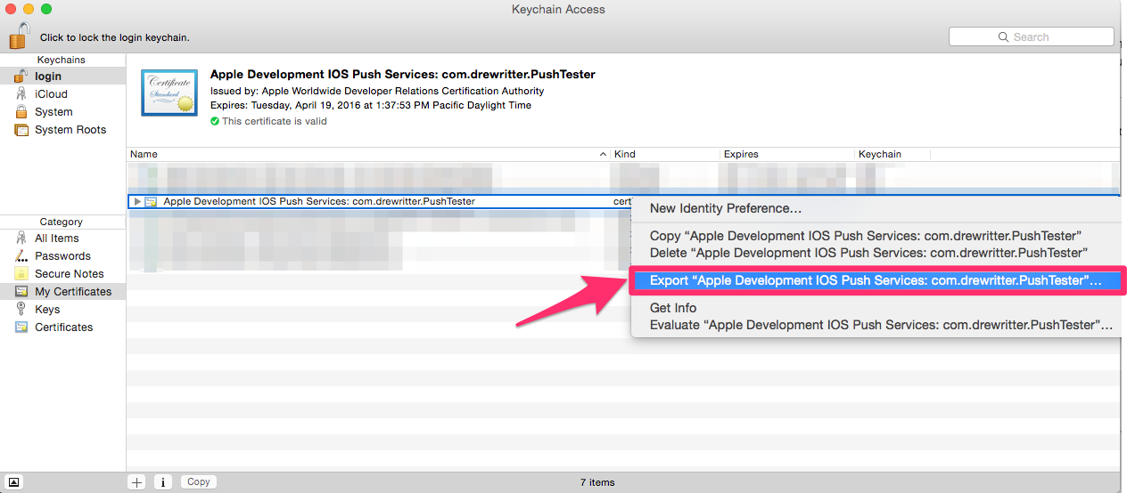Select Get Info from context menu
Image resolution: width=1127 pixels, height=493 pixels.
[673, 308]
